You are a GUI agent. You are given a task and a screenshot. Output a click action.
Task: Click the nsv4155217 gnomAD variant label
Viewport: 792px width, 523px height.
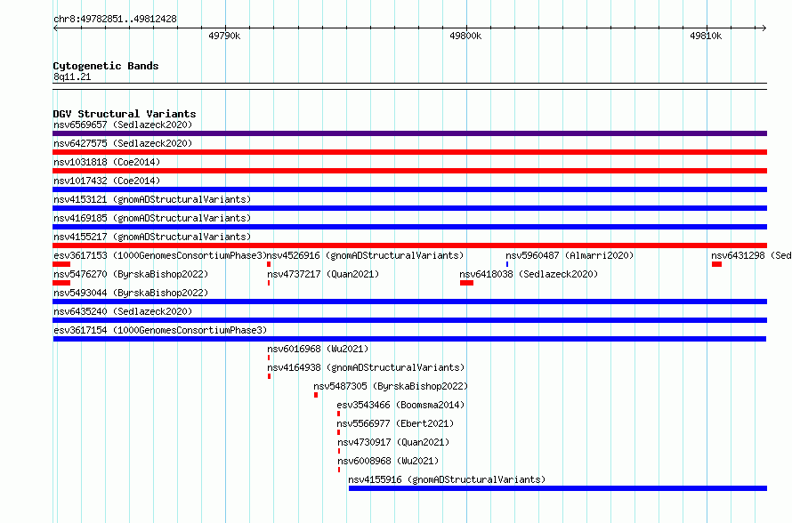click(x=152, y=237)
